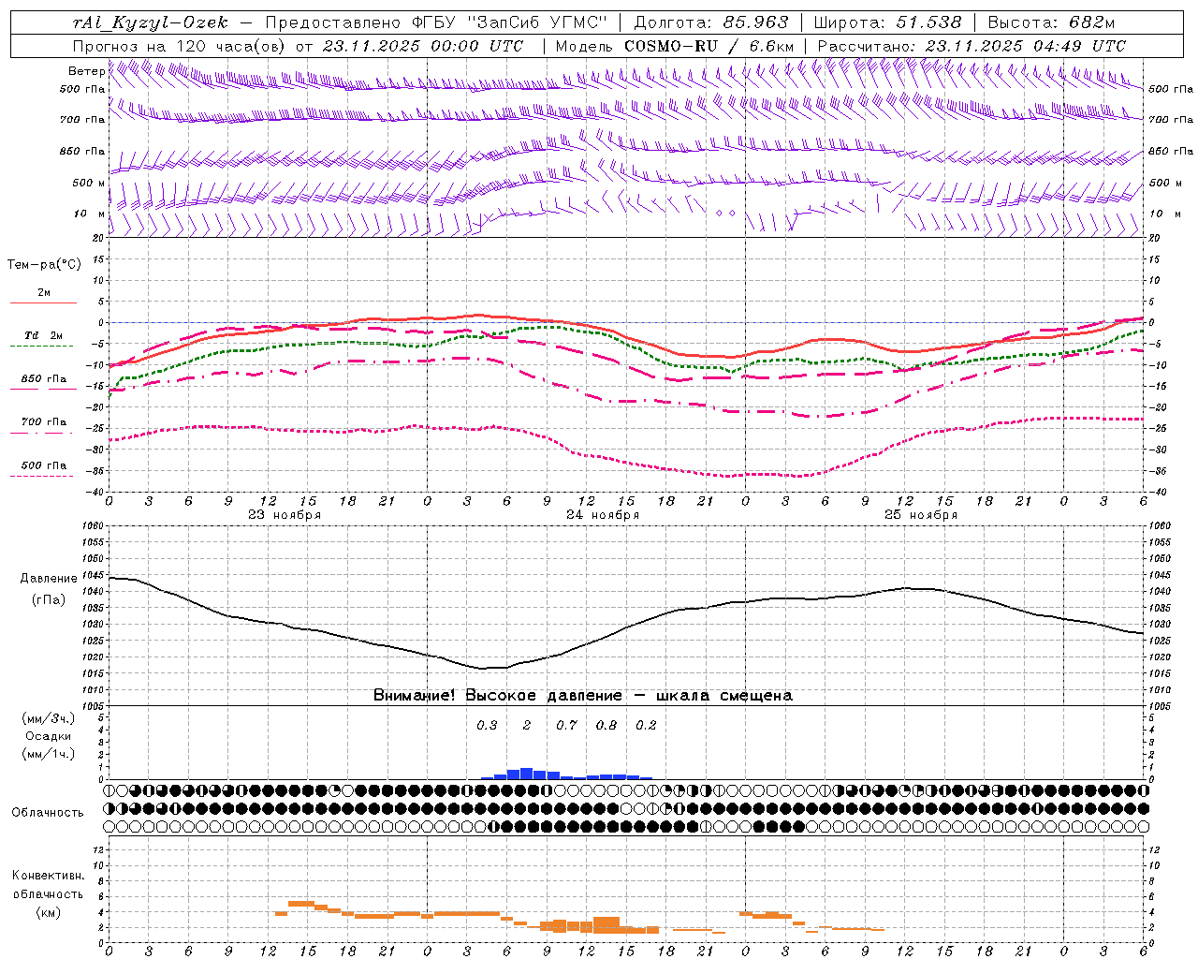Click the Модель COSMO-RU / 6.6км label
Viewport: 1198px width, 959px height.
coord(674,46)
